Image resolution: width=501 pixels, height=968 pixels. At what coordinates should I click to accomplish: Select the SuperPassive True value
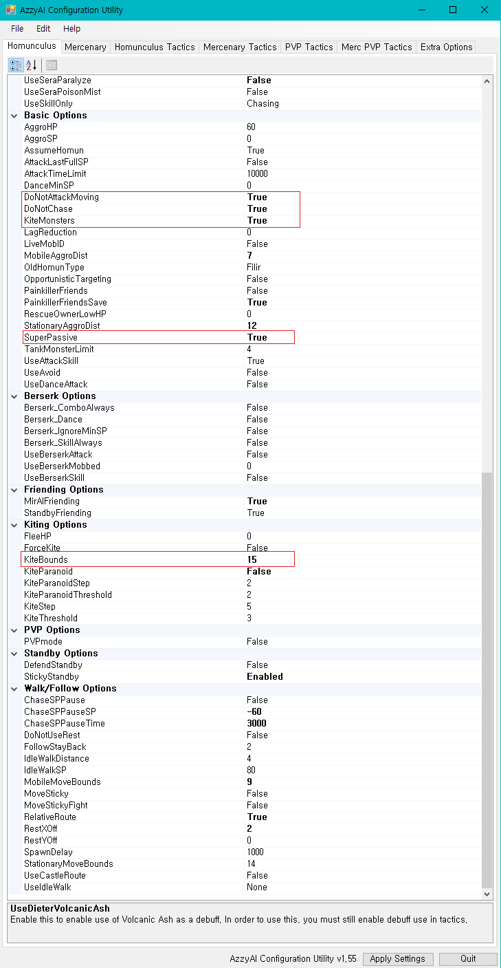click(x=257, y=338)
